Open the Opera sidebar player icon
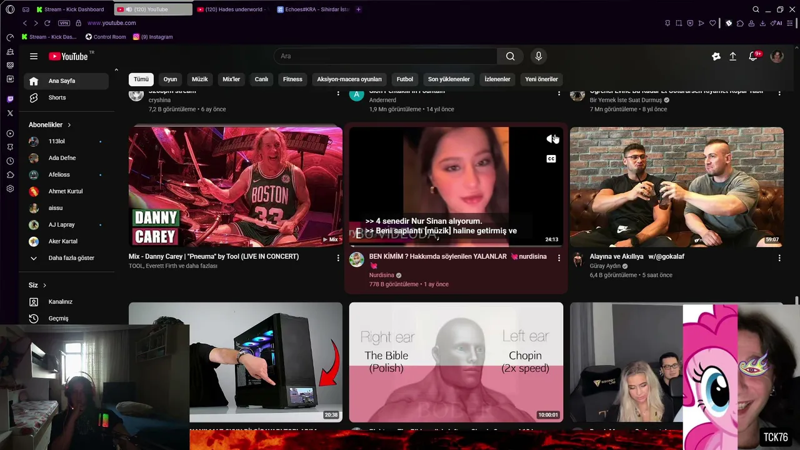This screenshot has width=800, height=450. point(10,134)
